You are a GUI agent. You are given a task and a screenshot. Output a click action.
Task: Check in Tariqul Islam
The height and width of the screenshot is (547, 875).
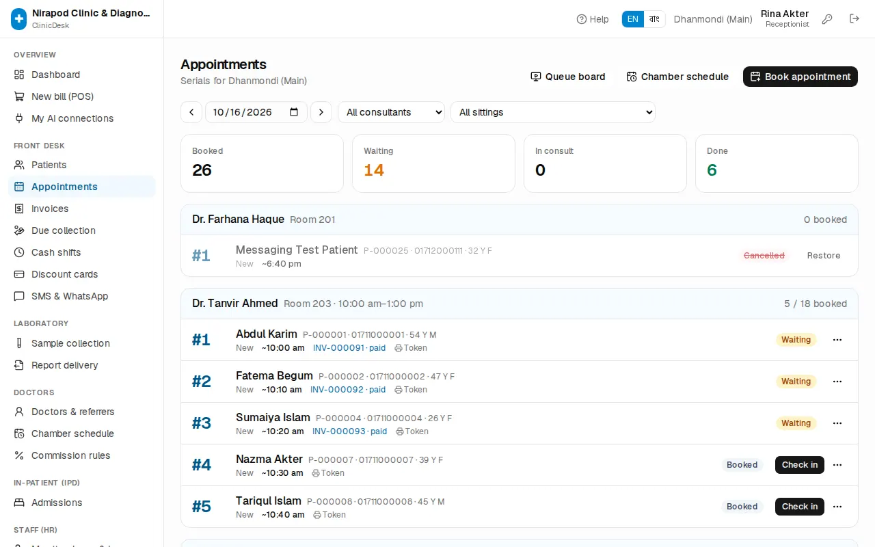coord(800,507)
